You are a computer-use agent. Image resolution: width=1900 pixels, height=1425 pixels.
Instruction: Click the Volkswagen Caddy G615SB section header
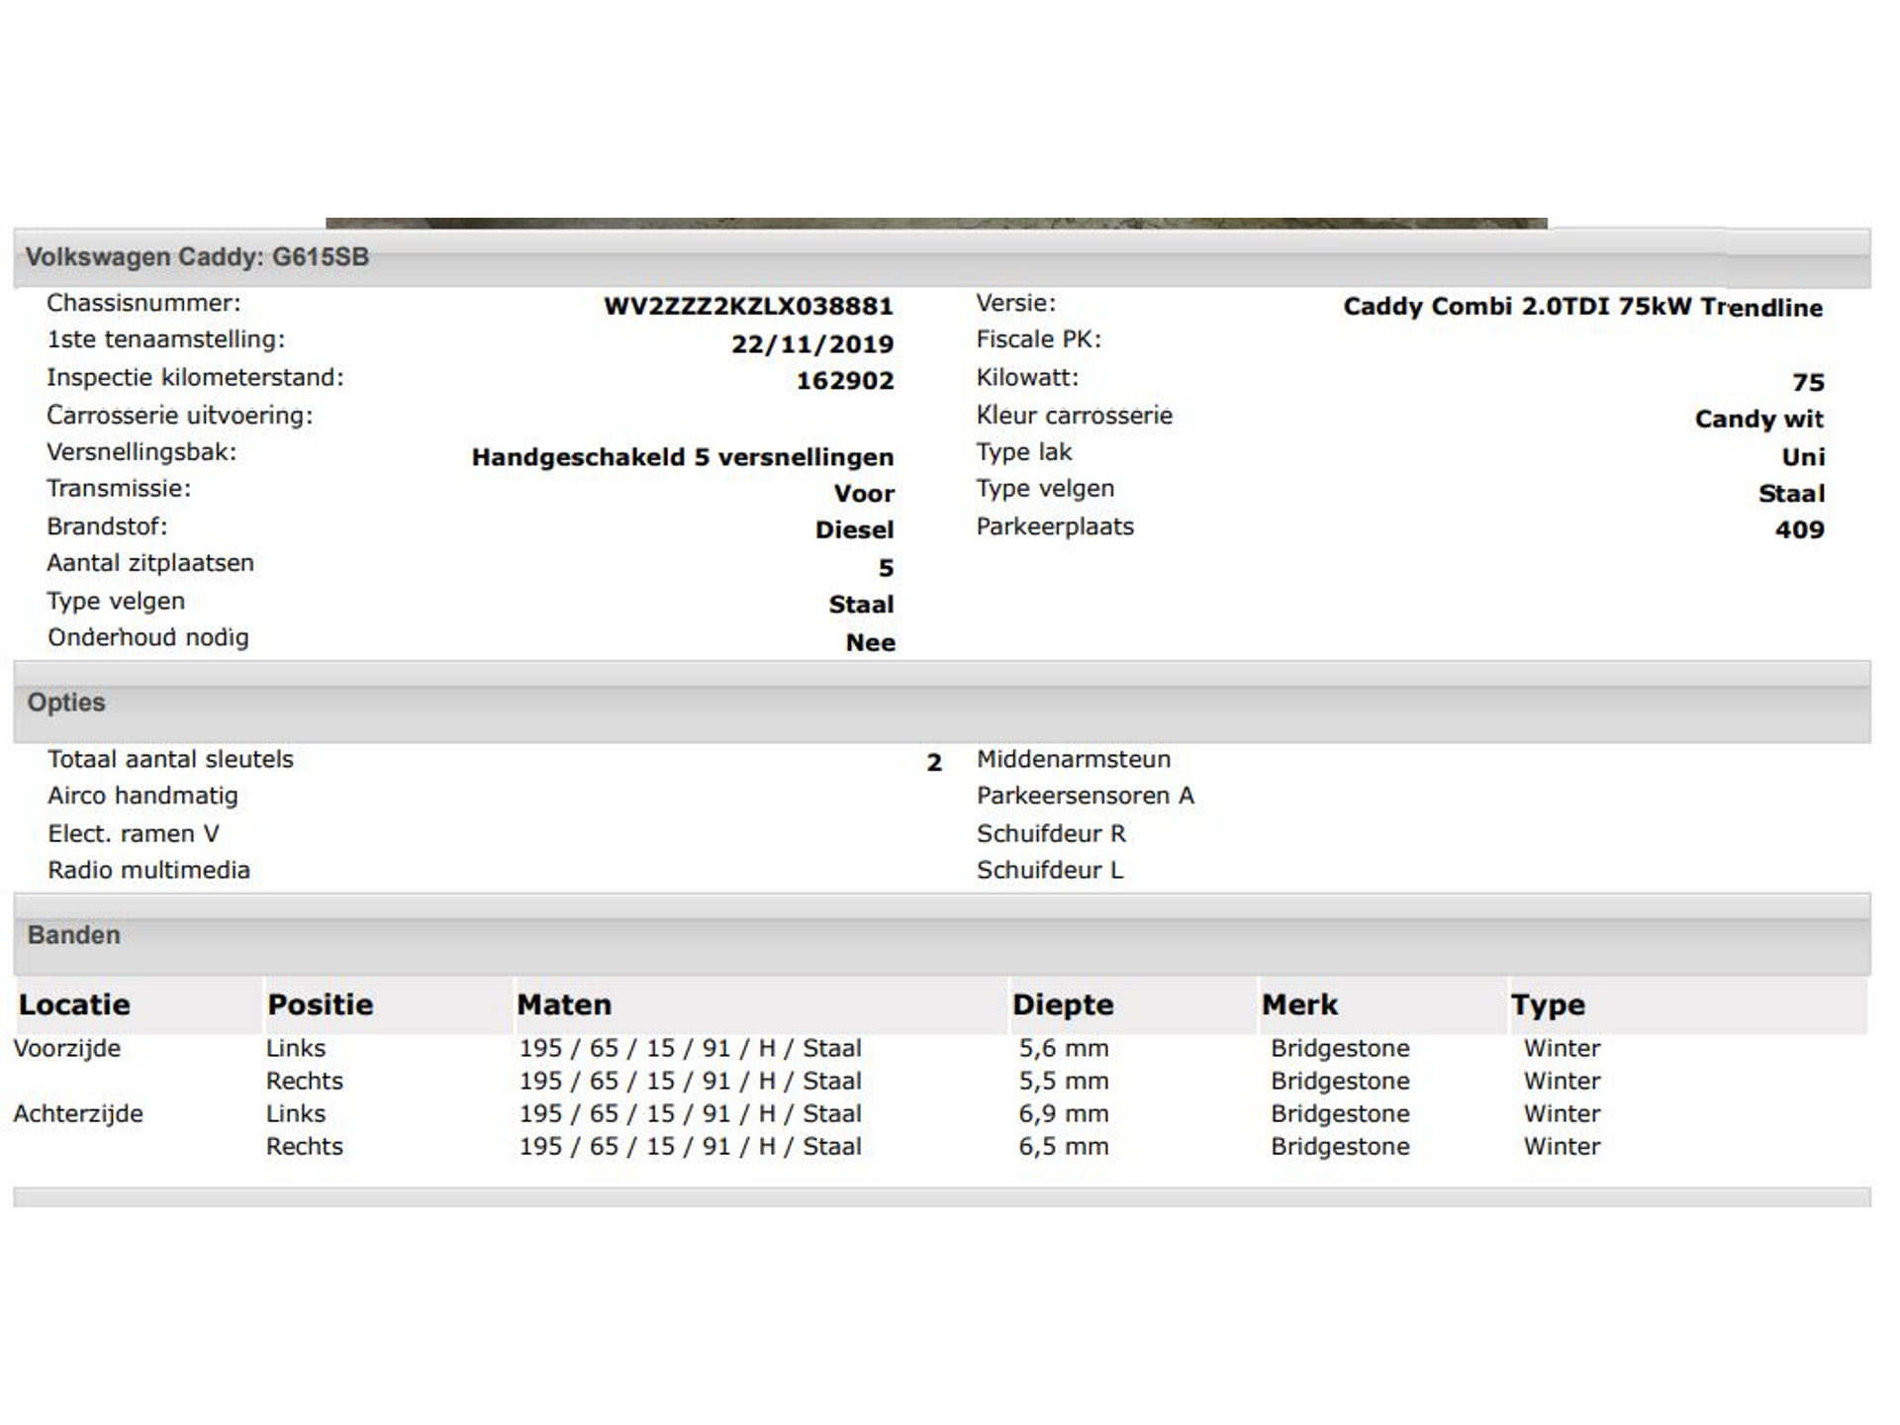[197, 257]
